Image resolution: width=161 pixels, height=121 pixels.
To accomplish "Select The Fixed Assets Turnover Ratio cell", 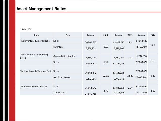I will pyautogui.click(x=36, y=71).
